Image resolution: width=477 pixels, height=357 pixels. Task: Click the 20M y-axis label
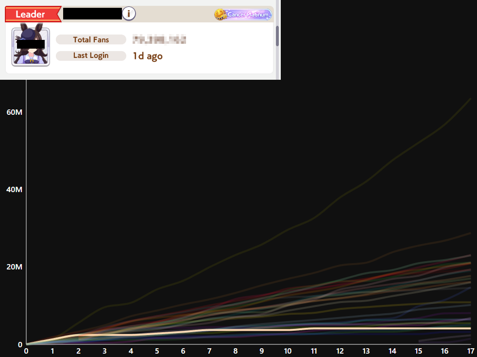14,267
